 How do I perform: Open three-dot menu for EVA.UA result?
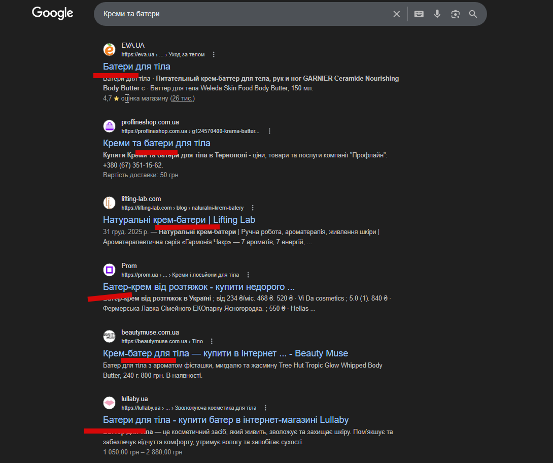click(x=214, y=54)
